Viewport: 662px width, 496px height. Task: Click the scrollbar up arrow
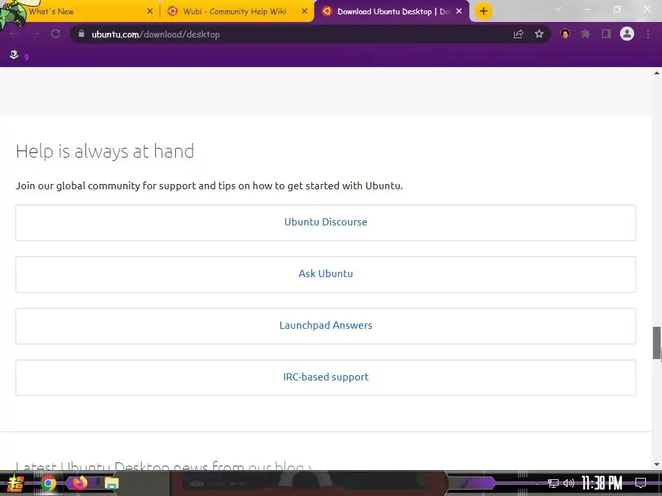pos(657,73)
